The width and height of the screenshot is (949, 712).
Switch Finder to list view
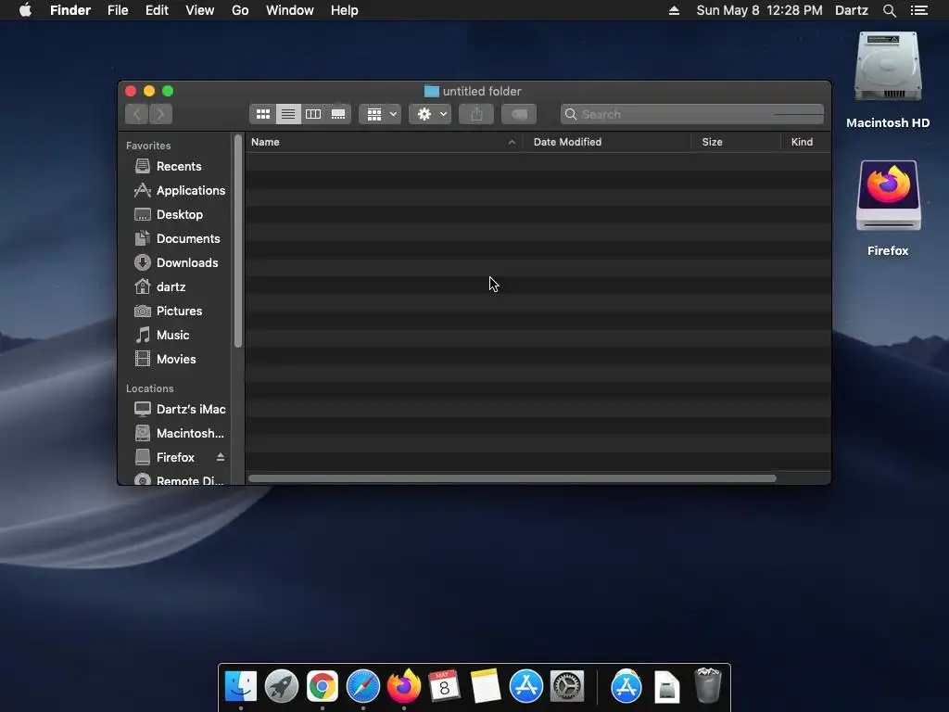pyautogui.click(x=288, y=114)
